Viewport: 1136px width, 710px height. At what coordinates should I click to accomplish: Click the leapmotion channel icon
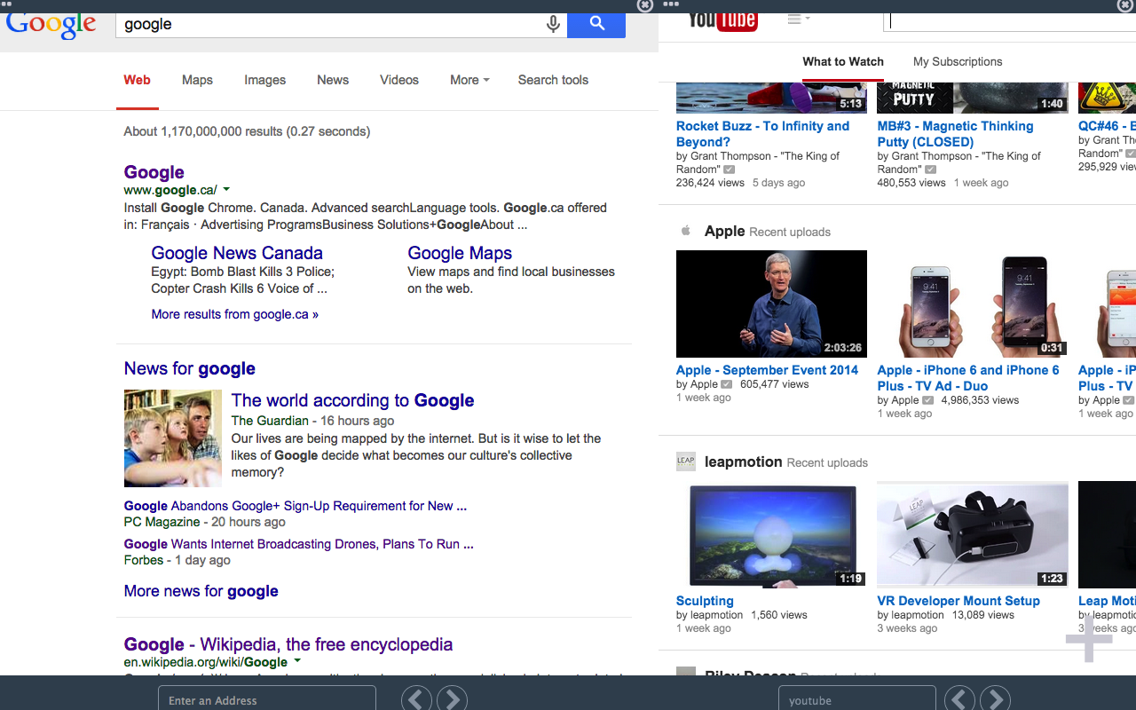[x=685, y=461]
